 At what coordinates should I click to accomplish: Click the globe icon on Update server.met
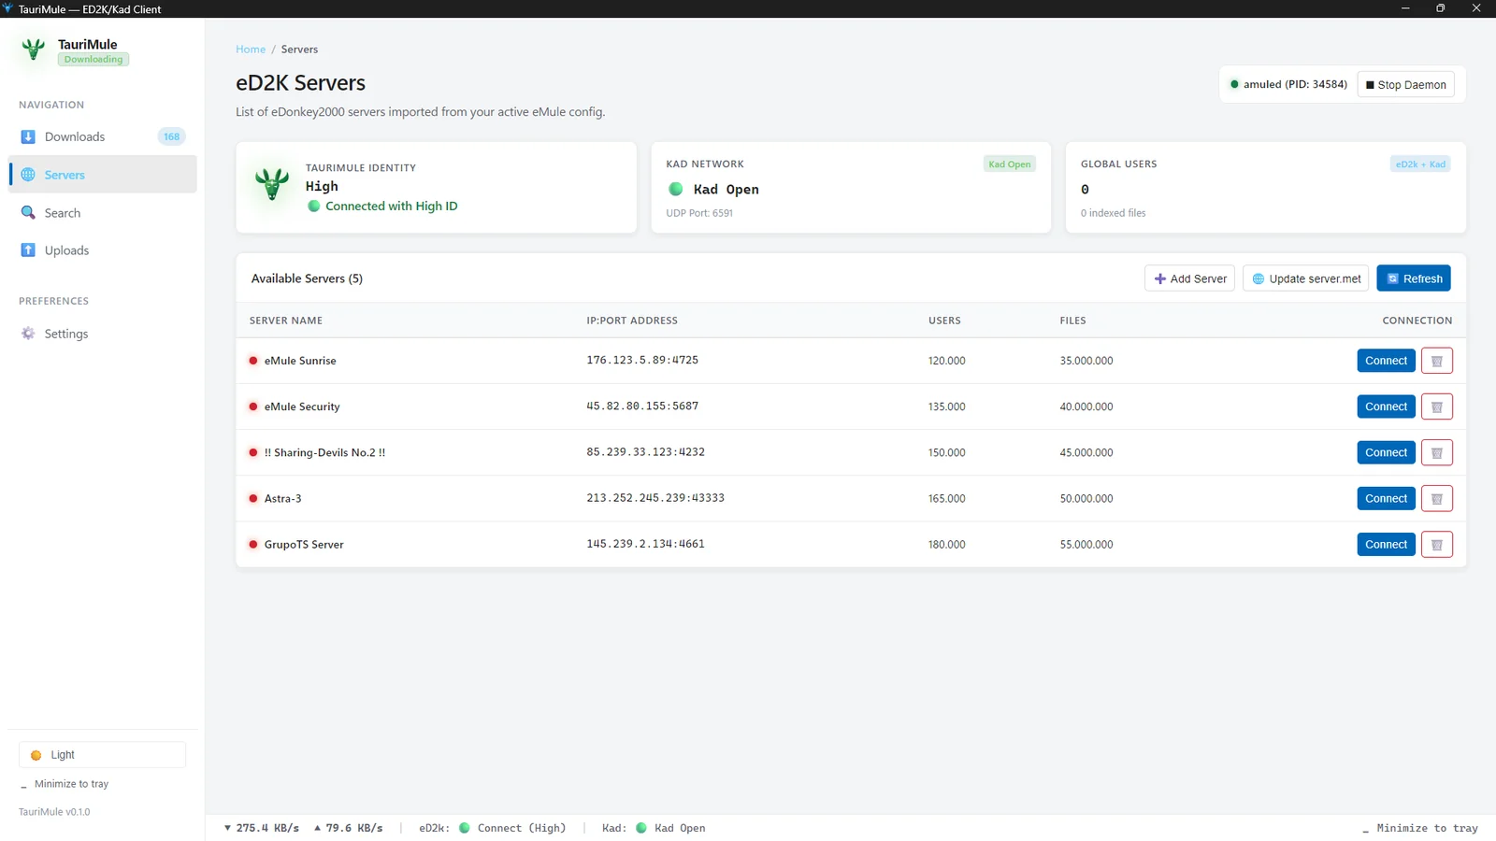[x=1259, y=278]
